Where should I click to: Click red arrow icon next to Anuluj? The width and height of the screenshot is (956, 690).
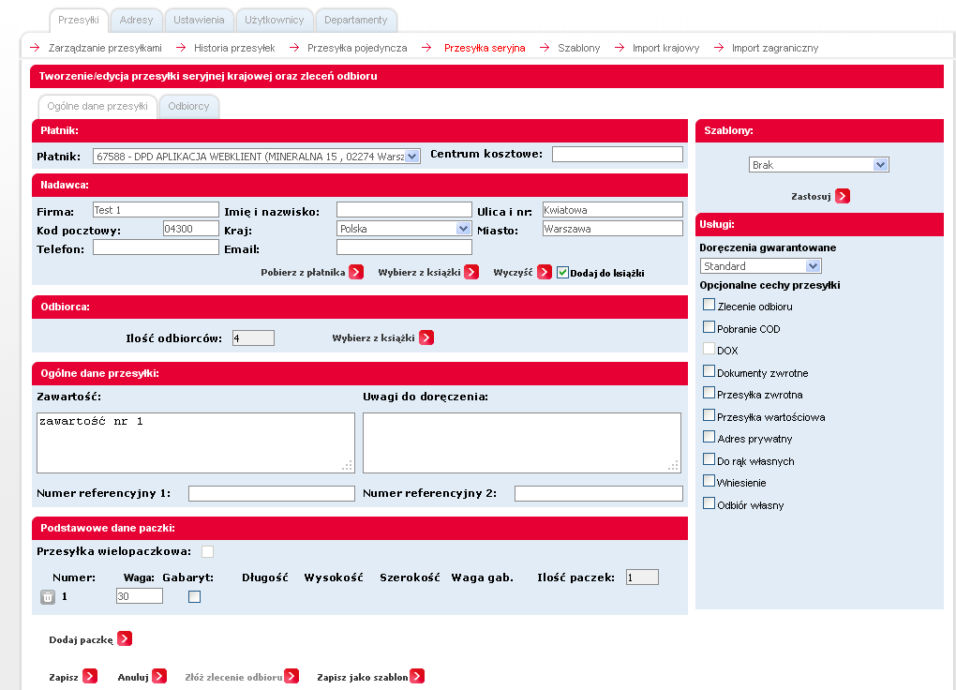point(159,676)
